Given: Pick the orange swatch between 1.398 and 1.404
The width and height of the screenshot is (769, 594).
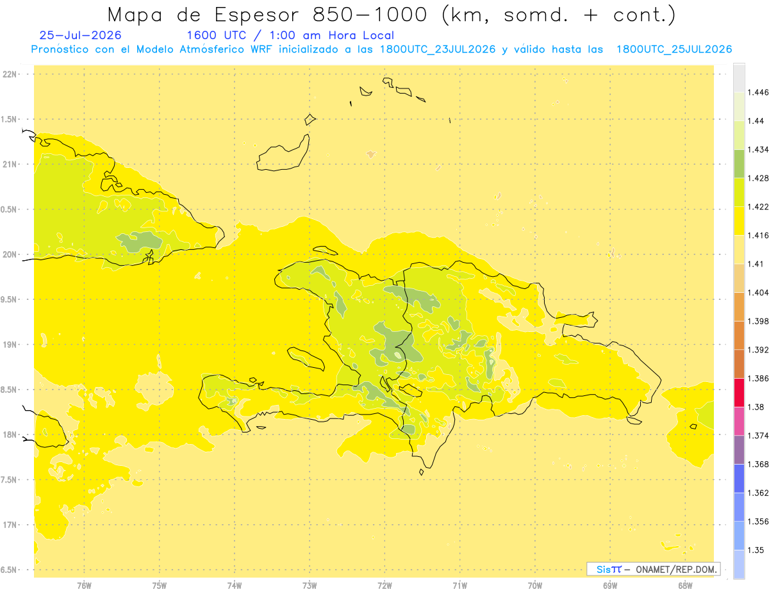Looking at the screenshot, I should point(739,306).
